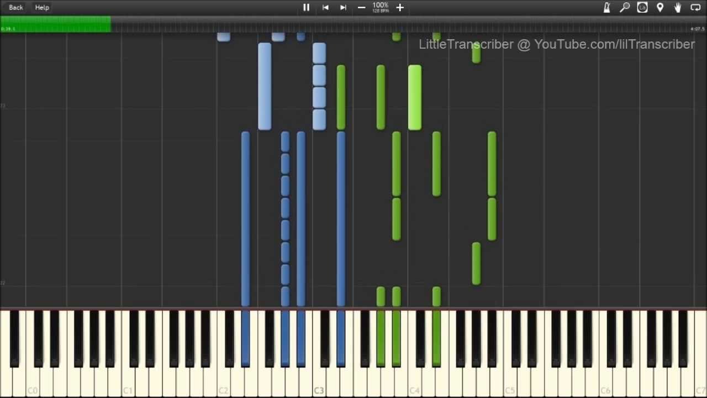The image size is (707, 398).
Task: Decrease playback speed with minus button
Action: point(361,7)
